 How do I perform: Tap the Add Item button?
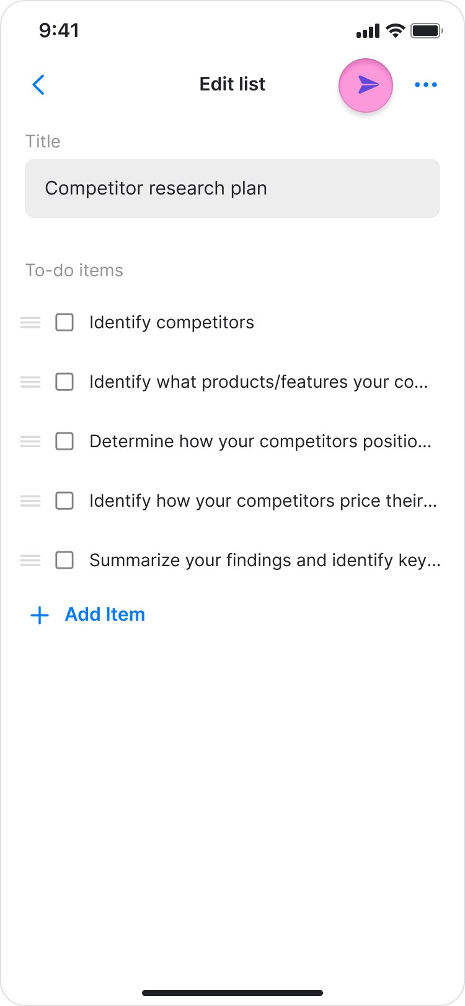point(105,615)
